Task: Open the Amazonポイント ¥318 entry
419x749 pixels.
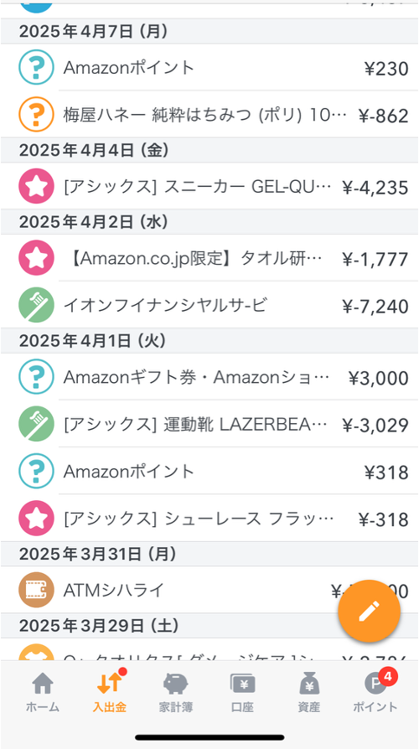Action: pyautogui.click(x=209, y=472)
